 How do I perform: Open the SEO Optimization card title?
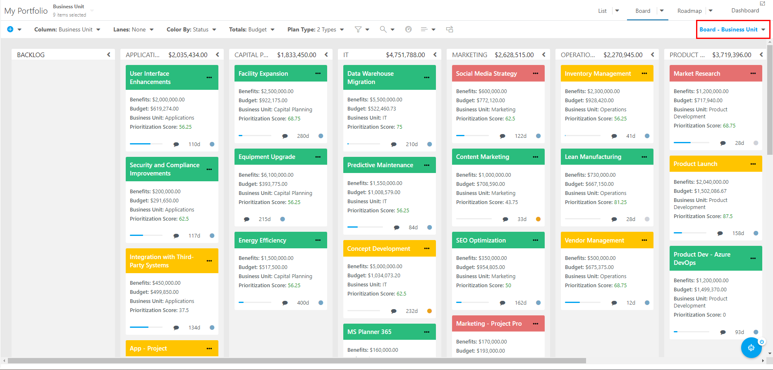481,240
